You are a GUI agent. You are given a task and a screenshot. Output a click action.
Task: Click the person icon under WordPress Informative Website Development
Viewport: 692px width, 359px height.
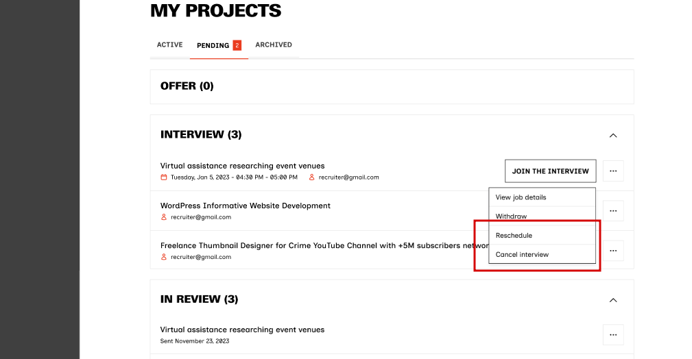point(164,217)
